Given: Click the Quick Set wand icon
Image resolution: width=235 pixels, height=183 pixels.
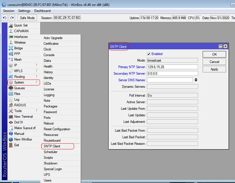Looking at the screenshot, I should (11, 25).
